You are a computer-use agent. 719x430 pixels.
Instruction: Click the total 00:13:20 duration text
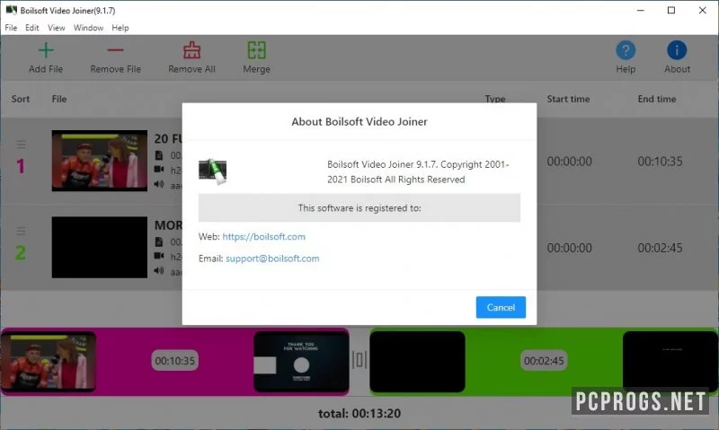pos(359,414)
